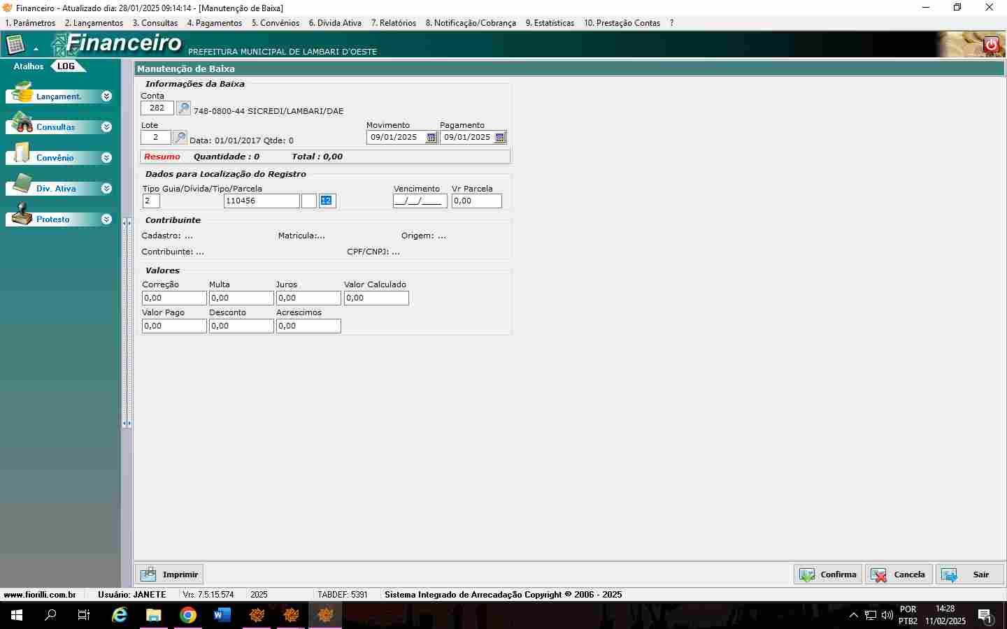Viewport: 1007px width, 629px height.
Task: Expand the Protesto sidebar section
Action: click(106, 219)
